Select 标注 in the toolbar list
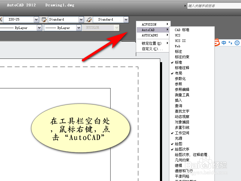 [x=192, y=51]
